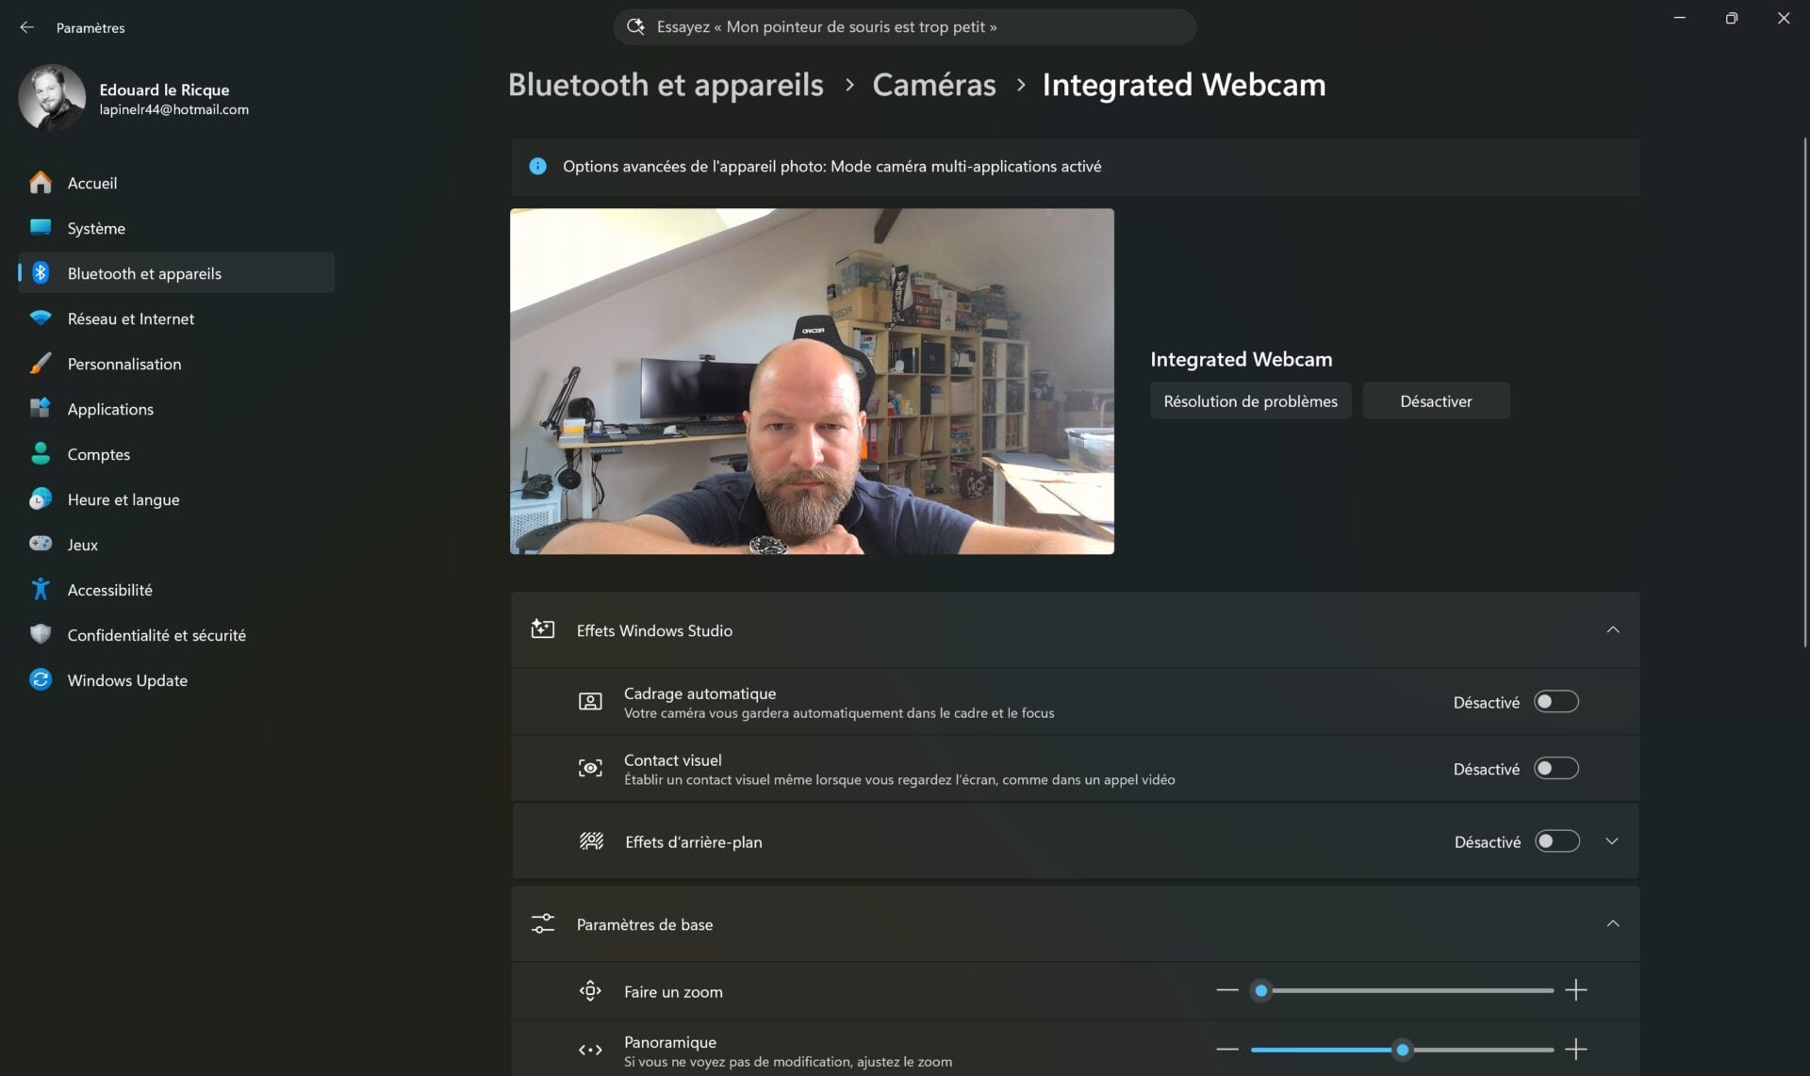This screenshot has height=1076, width=1810.
Task: Click the minus button for Faire un zoom
Action: [x=1226, y=990]
